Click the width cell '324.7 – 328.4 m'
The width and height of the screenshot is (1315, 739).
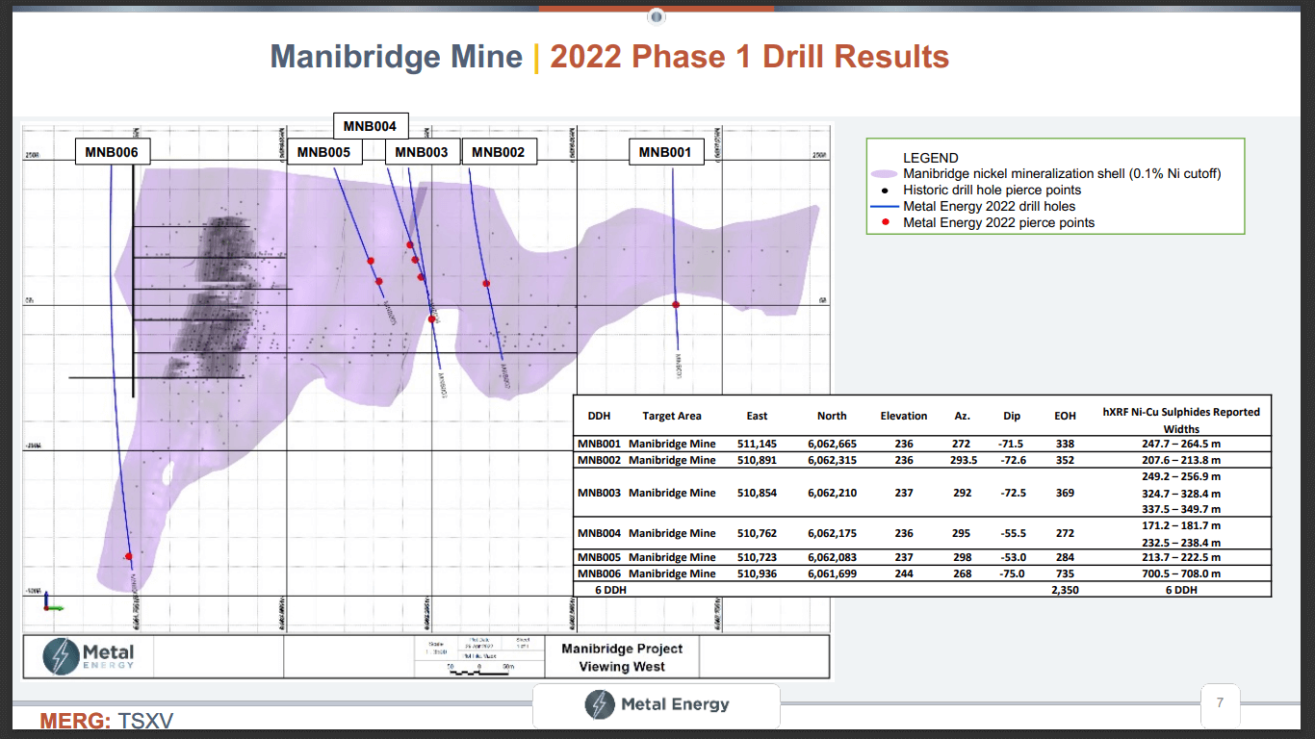[1181, 493]
